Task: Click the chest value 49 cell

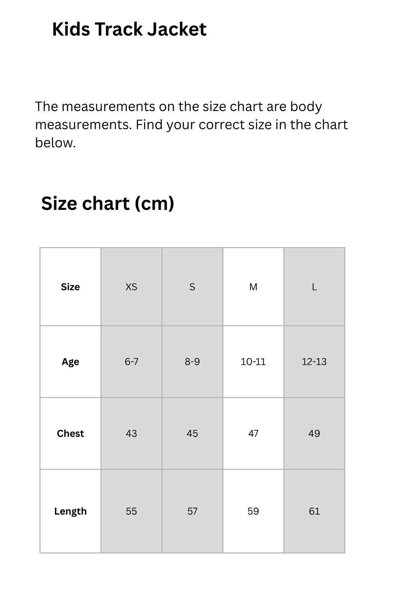Action: [x=314, y=433]
